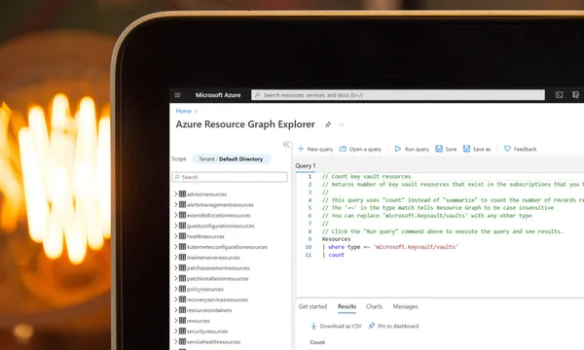Select the servicehealthresources table name
This screenshot has width=584, height=350.
213,342
